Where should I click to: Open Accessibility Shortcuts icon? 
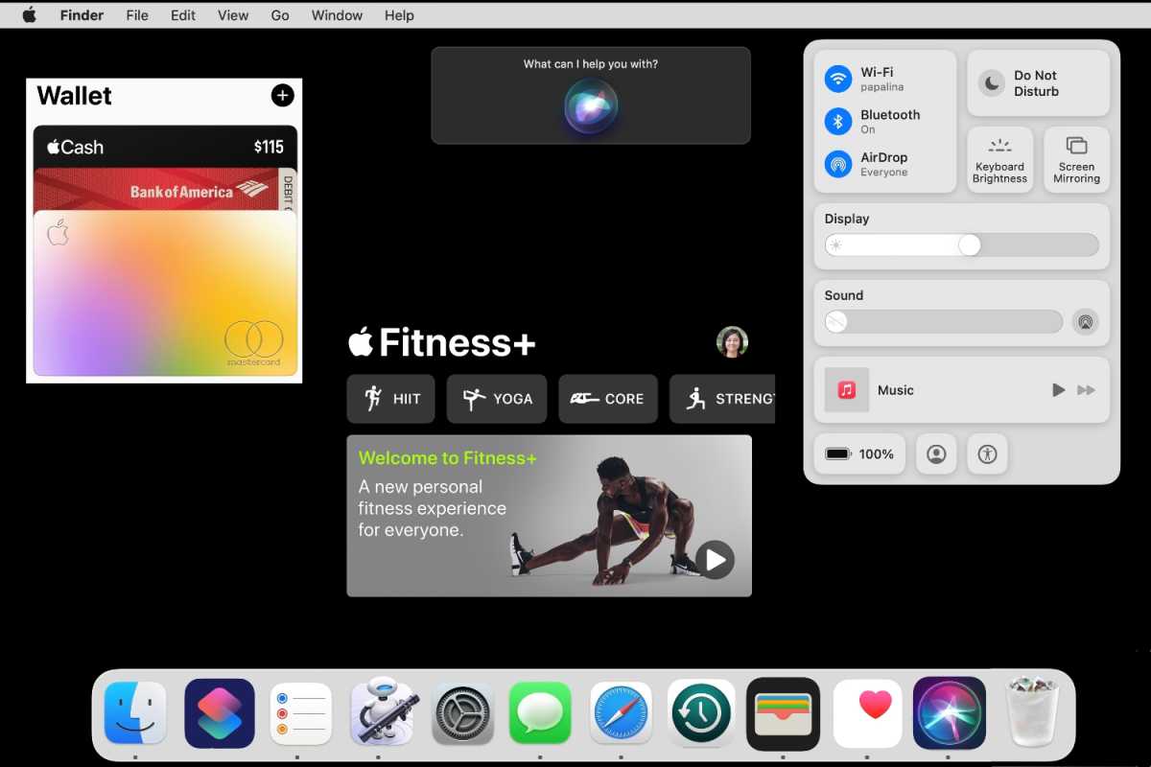coord(988,454)
